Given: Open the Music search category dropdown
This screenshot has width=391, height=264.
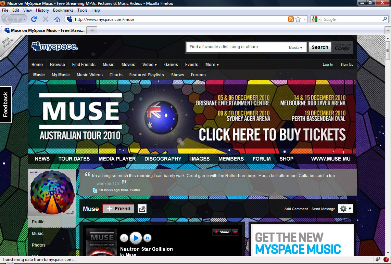Looking at the screenshot, I should [295, 47].
